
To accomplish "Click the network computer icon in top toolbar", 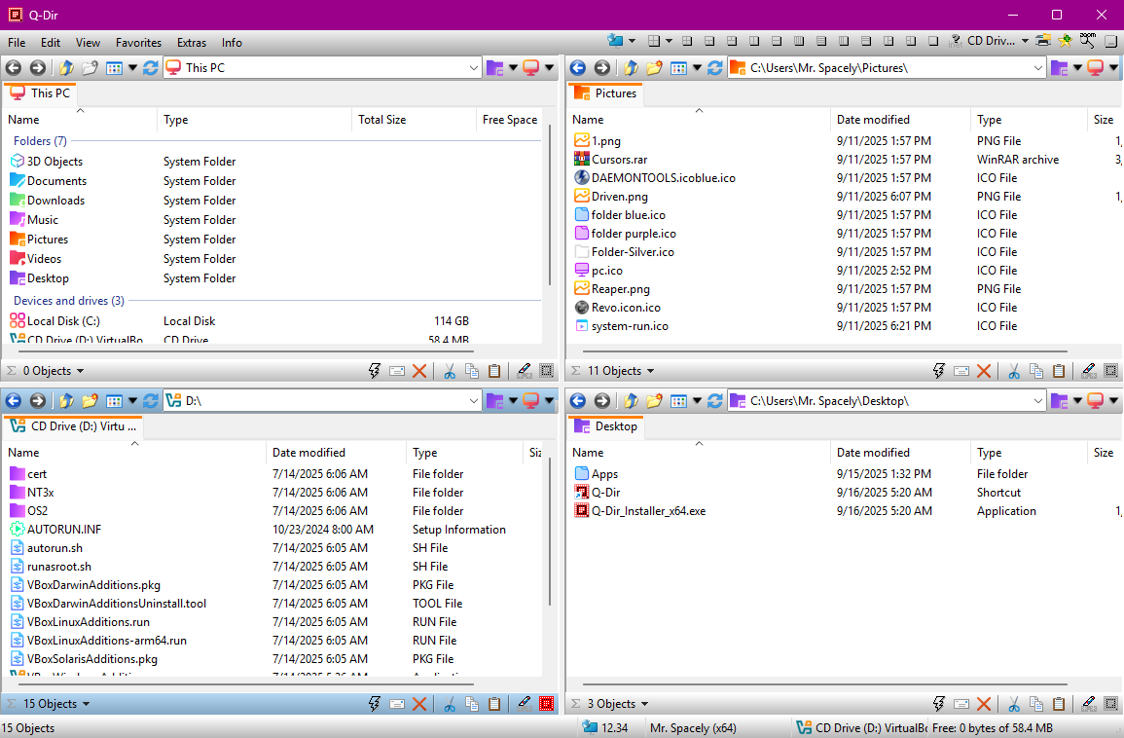I will click(615, 41).
